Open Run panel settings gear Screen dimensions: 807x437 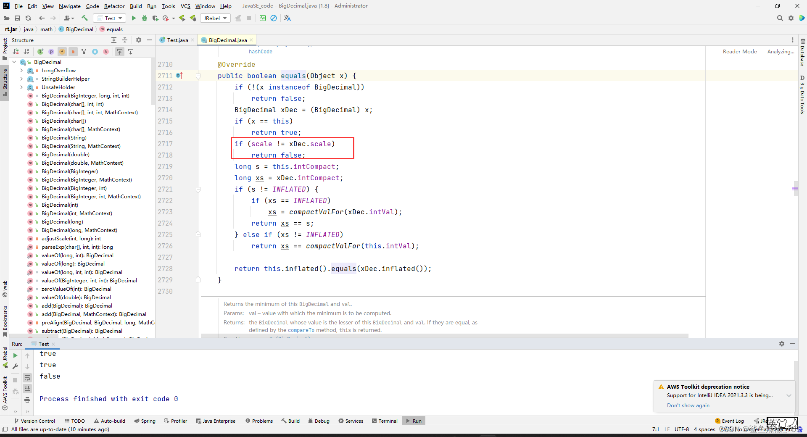782,344
